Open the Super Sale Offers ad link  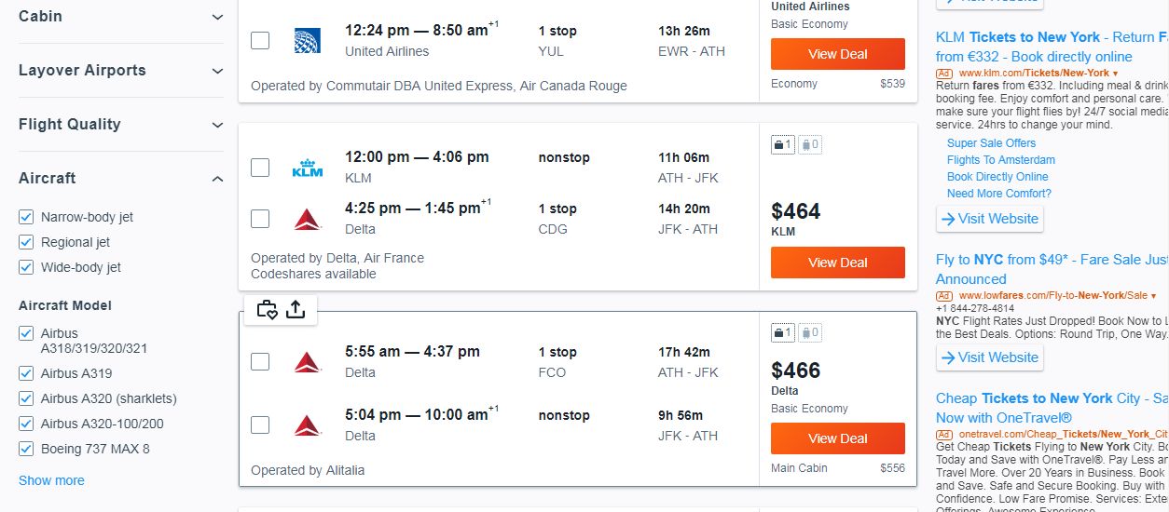pos(991,143)
